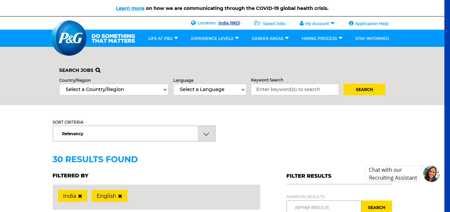
Task: Click the My Account person icon
Action: click(x=301, y=23)
